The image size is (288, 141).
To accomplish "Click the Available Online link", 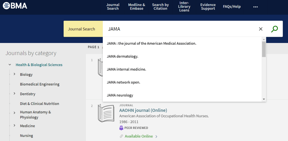I will click(x=139, y=136).
